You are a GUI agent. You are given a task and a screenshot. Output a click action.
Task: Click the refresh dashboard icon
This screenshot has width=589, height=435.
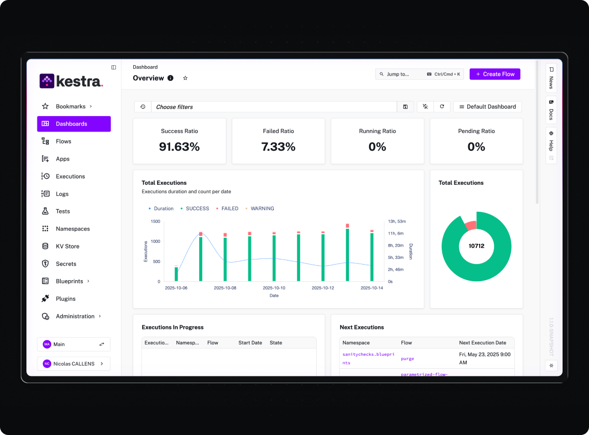[x=442, y=107]
